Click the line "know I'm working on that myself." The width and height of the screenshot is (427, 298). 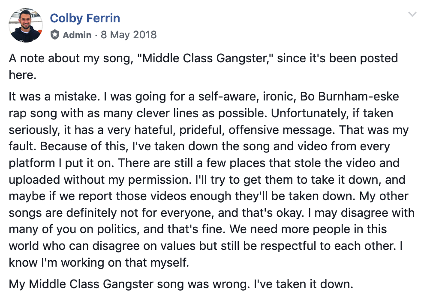pyautogui.click(x=99, y=262)
